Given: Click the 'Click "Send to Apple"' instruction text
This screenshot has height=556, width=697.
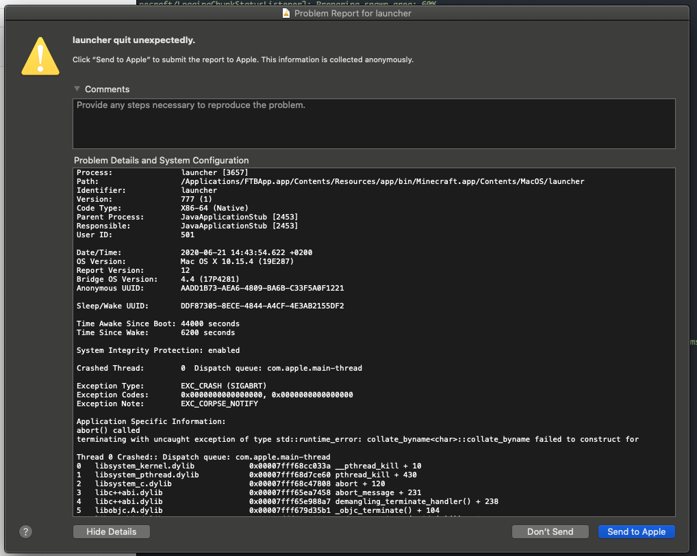Looking at the screenshot, I should (242, 59).
